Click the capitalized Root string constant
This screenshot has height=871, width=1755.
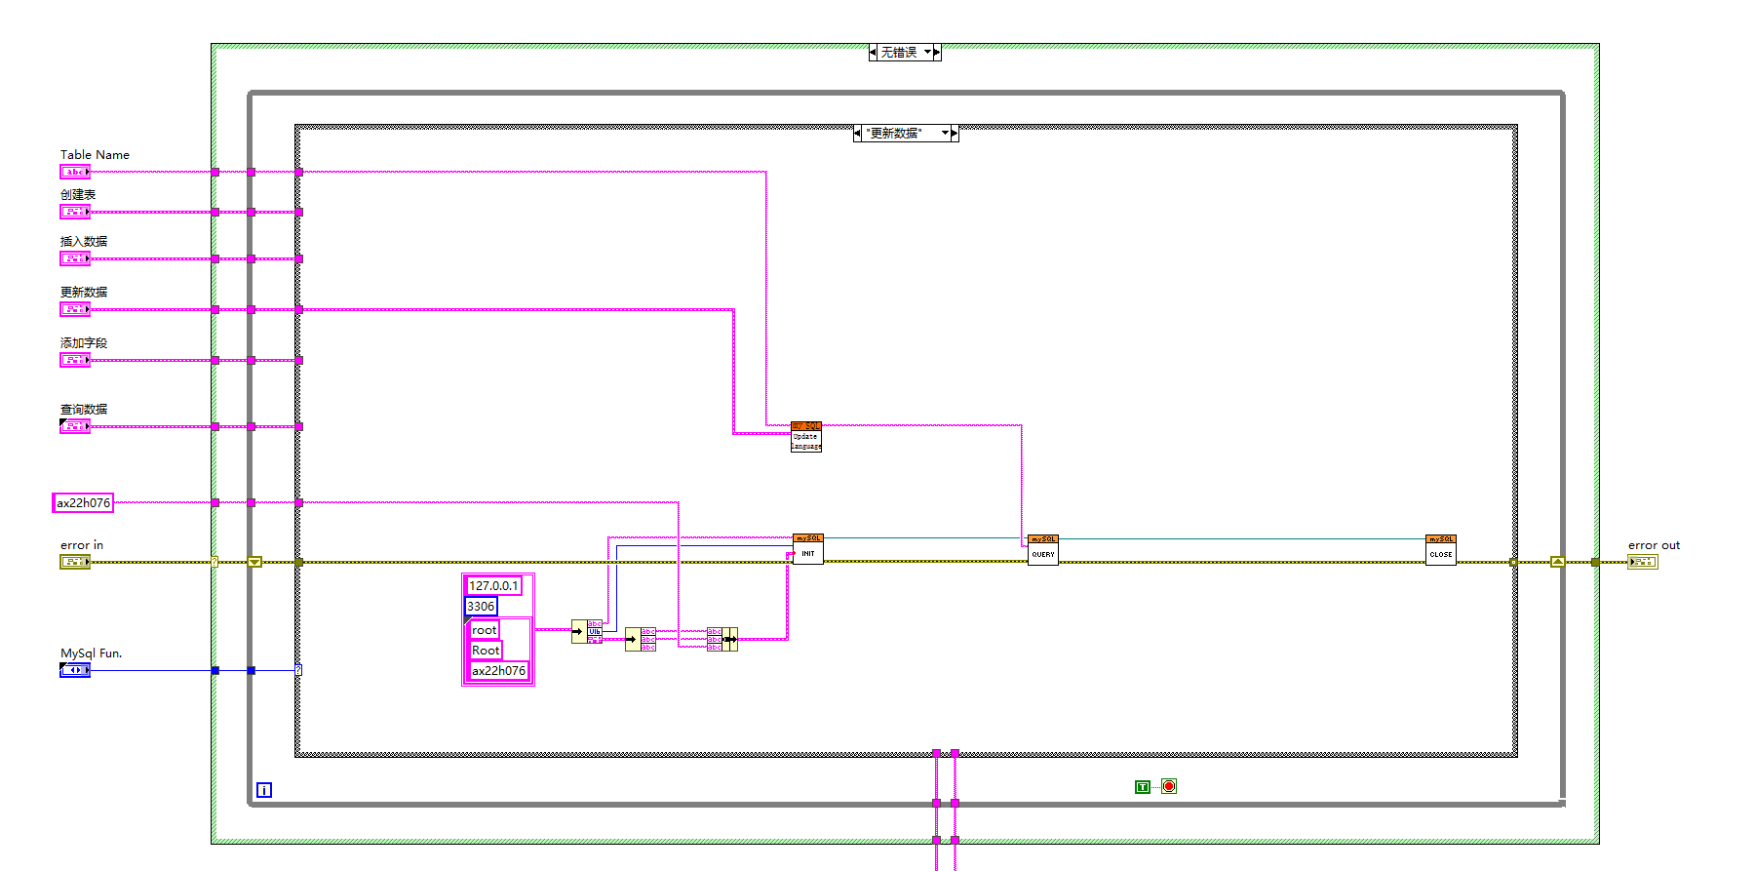[486, 651]
